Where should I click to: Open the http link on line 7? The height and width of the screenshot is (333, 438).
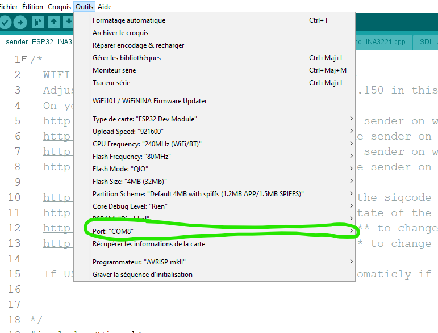pos(58,151)
